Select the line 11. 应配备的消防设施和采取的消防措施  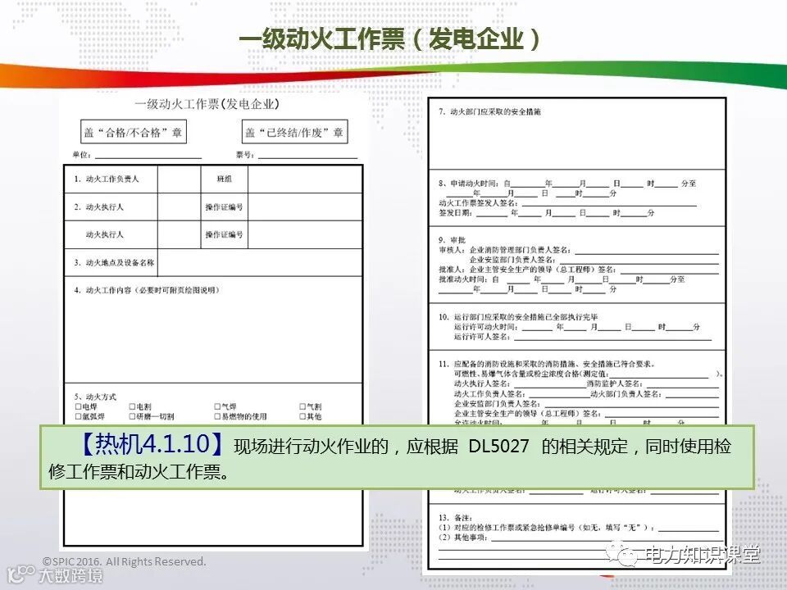547,364
